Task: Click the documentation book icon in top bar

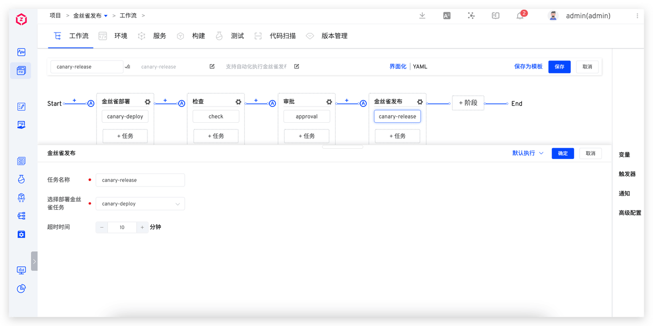Action: point(495,16)
